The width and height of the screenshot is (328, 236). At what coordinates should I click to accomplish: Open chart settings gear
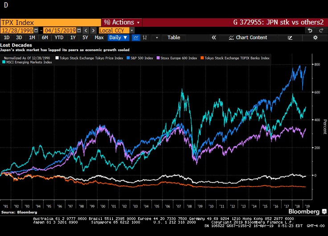click(x=315, y=37)
